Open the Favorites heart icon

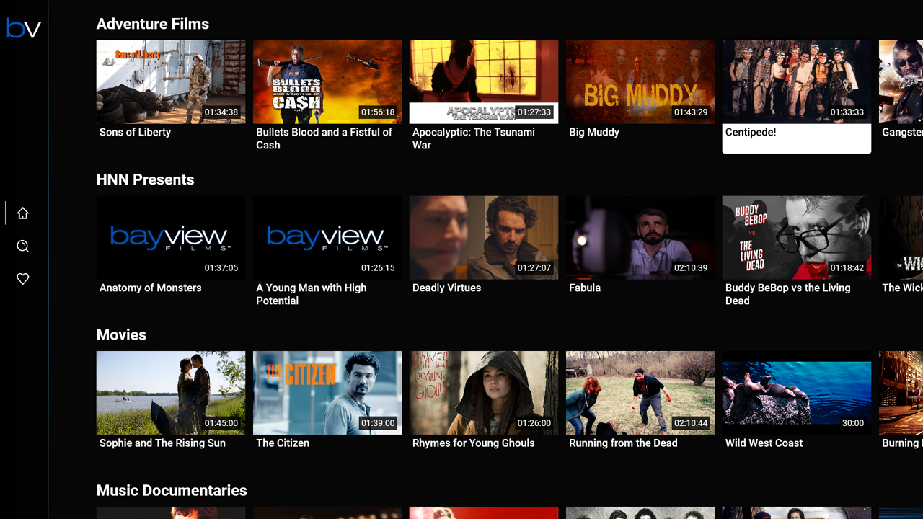click(22, 278)
